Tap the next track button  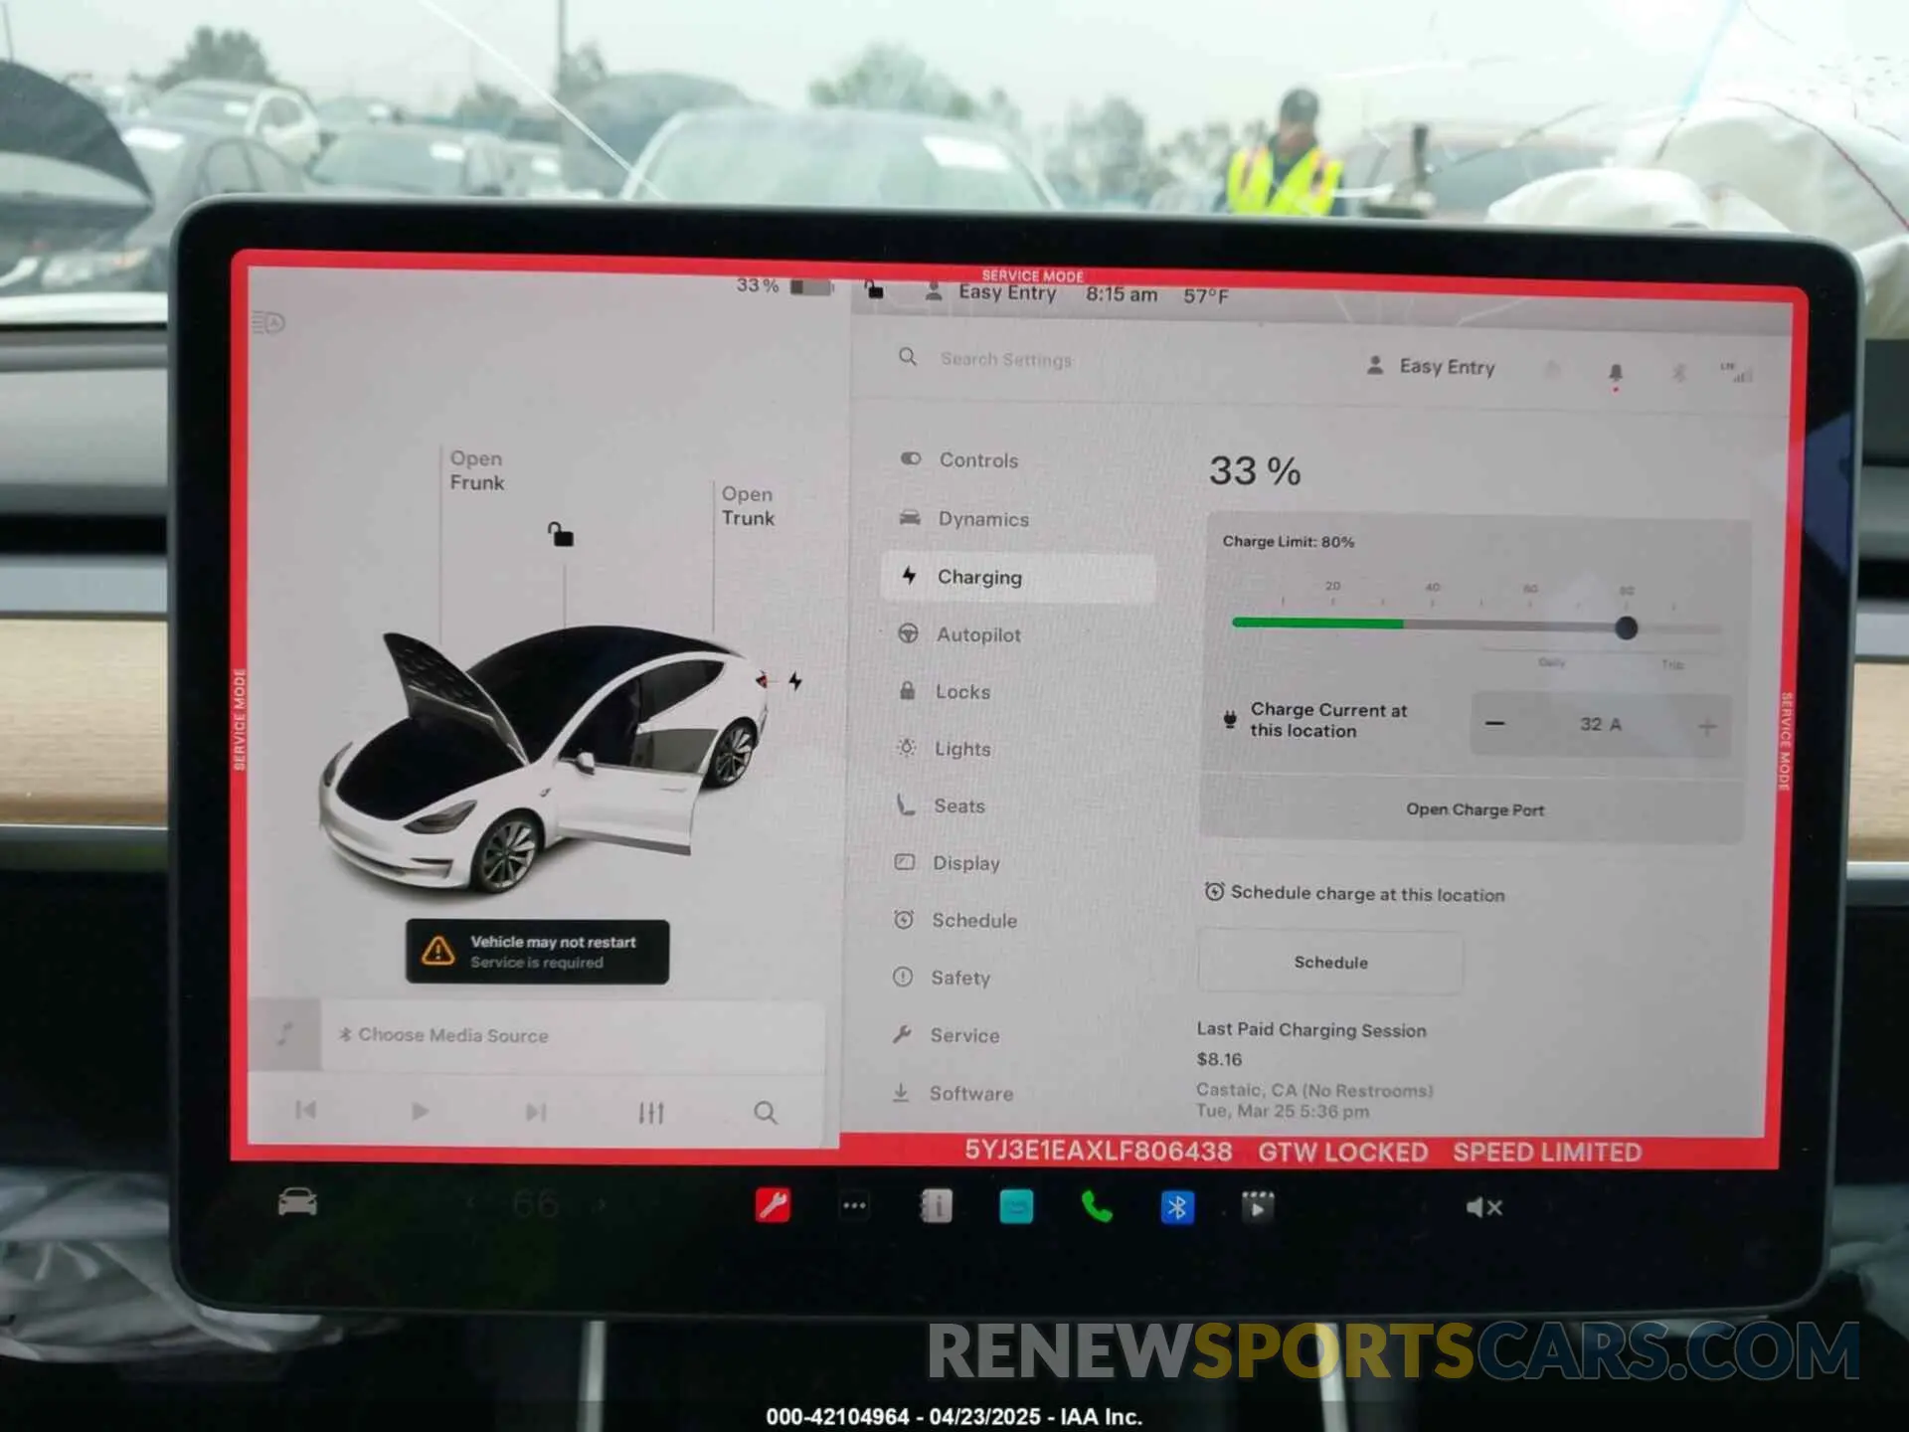(536, 1112)
